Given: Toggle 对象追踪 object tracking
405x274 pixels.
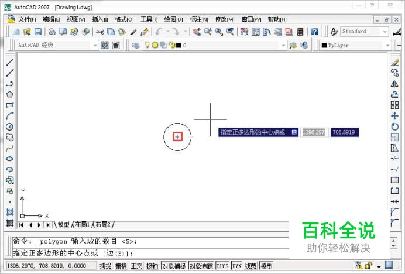Looking at the screenshot, I should [201, 266].
